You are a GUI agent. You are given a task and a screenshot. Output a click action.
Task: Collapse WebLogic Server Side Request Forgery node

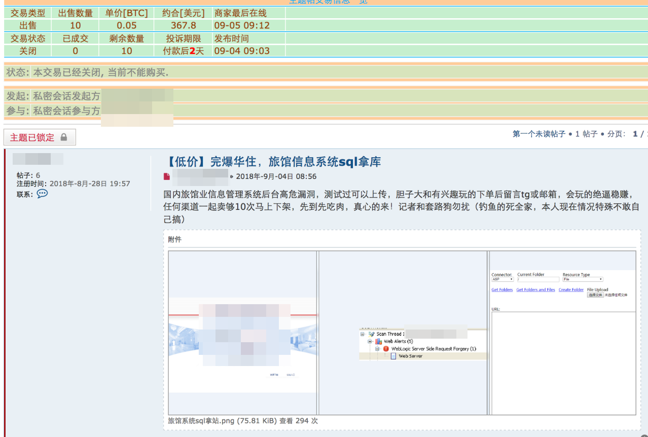pyautogui.click(x=378, y=349)
